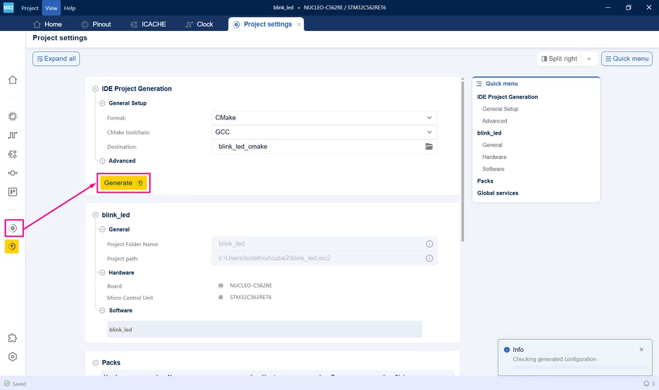Click the Project Folder Name field

click(324, 244)
